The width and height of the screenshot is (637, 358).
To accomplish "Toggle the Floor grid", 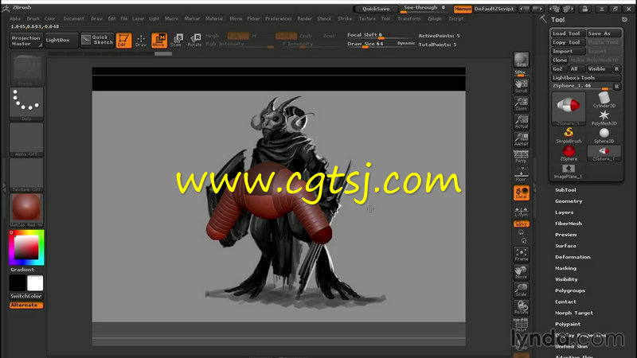I will 522,175.
